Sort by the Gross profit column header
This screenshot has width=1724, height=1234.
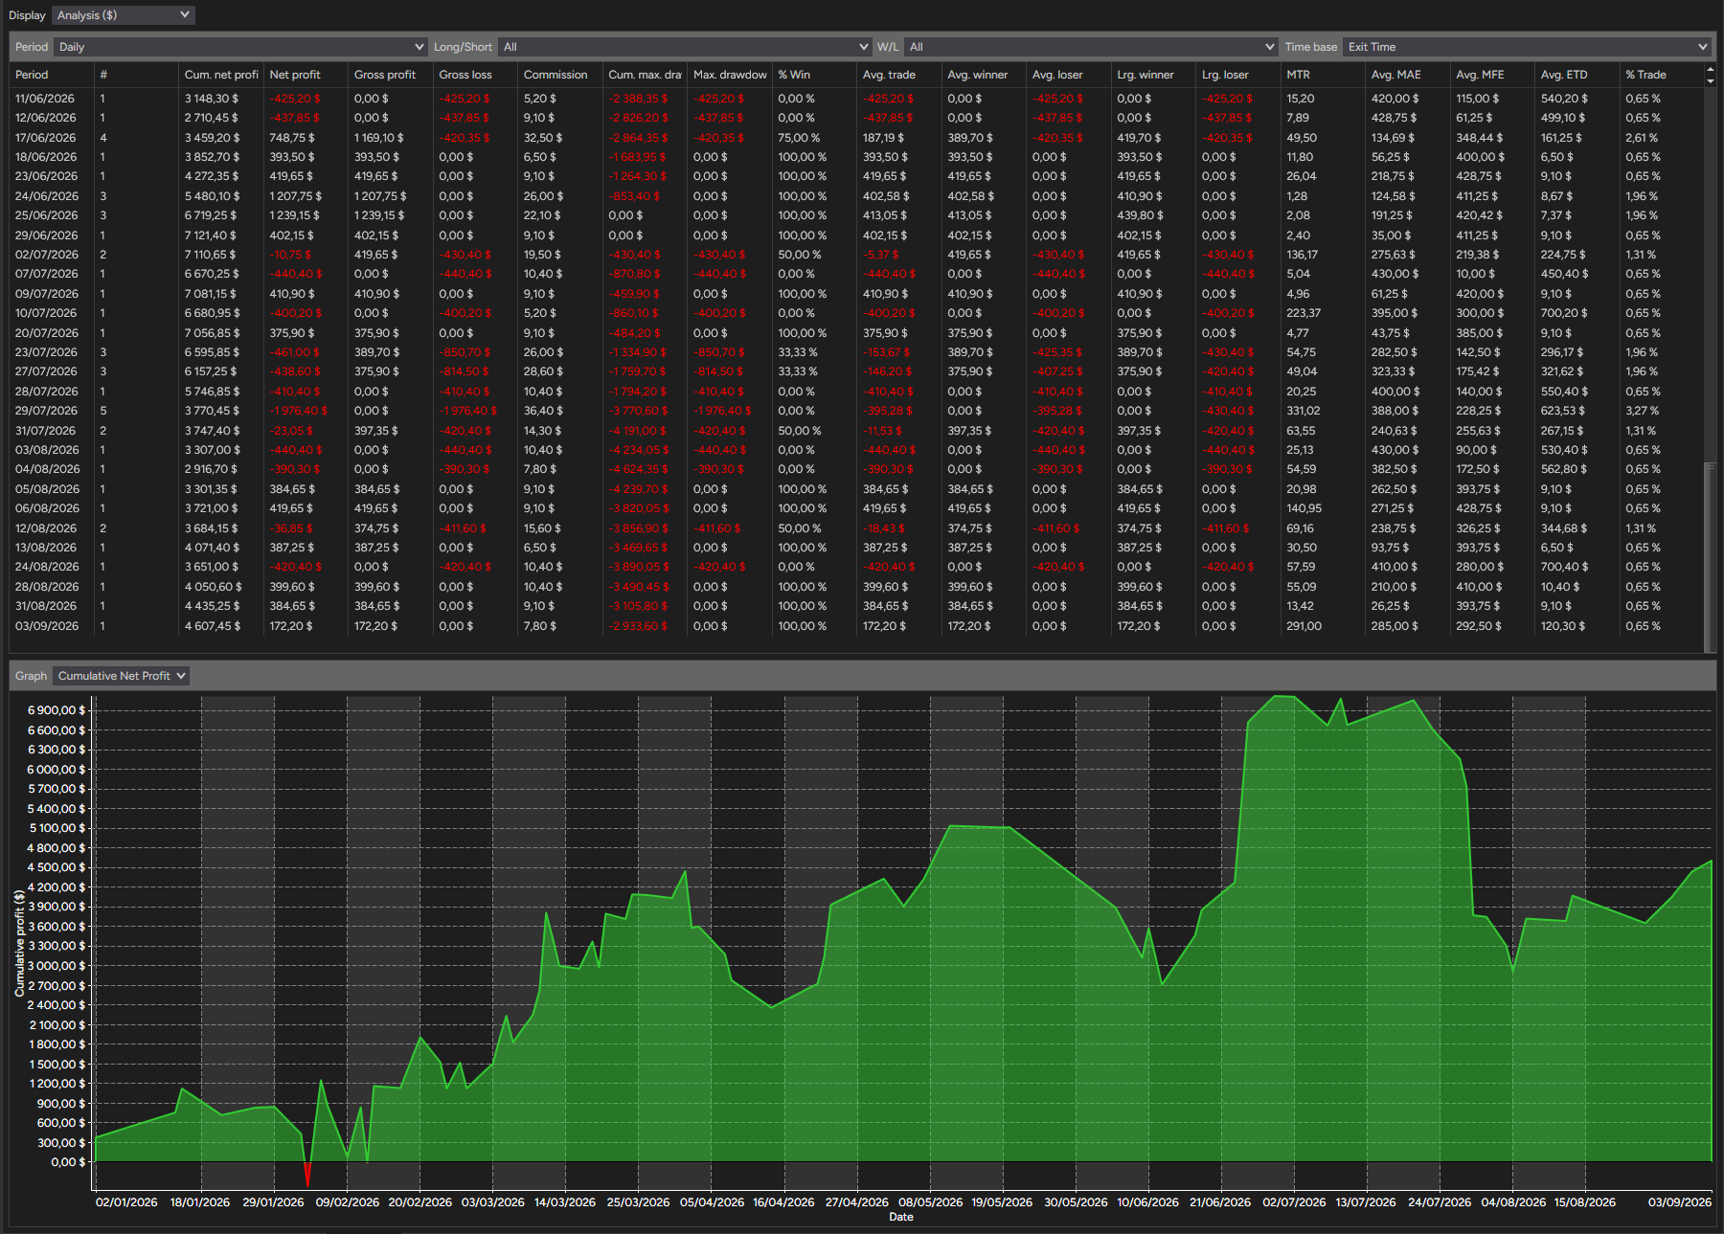pos(391,75)
